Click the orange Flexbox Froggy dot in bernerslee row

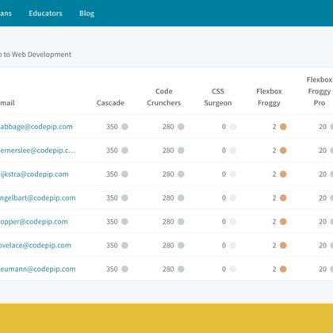pyautogui.click(x=283, y=151)
